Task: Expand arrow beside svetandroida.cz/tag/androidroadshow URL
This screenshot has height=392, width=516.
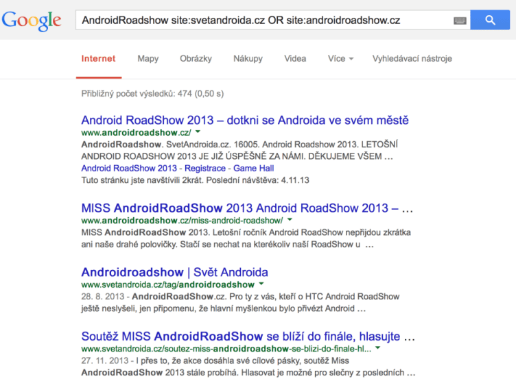Action: tap(261, 284)
